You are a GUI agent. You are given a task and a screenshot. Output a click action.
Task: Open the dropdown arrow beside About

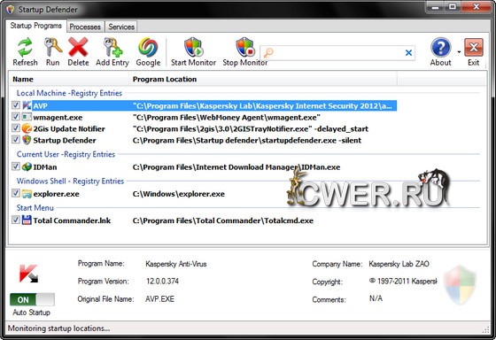pos(459,52)
